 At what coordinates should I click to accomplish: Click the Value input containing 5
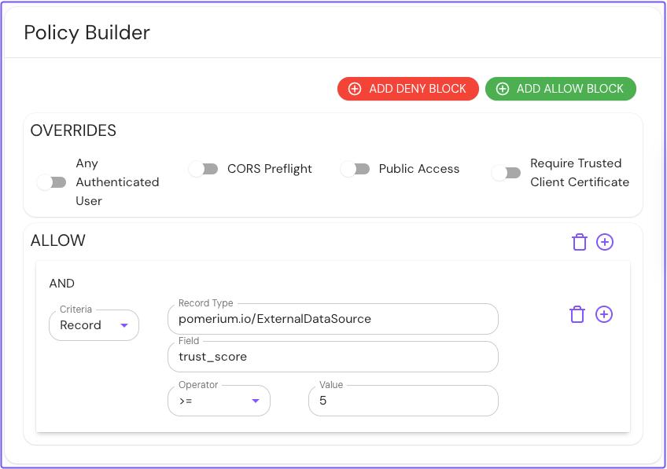click(403, 401)
